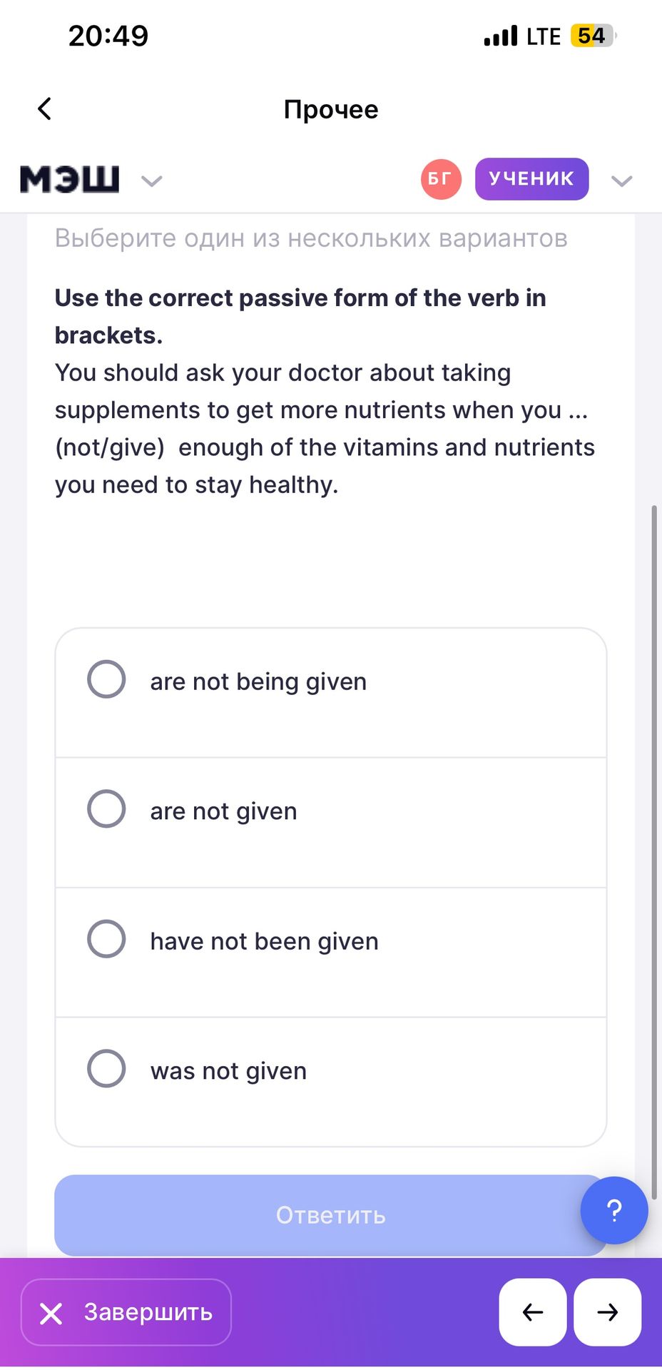Choose the 'are not given' radio button
This screenshot has height=1370, width=662.
pyautogui.click(x=106, y=808)
